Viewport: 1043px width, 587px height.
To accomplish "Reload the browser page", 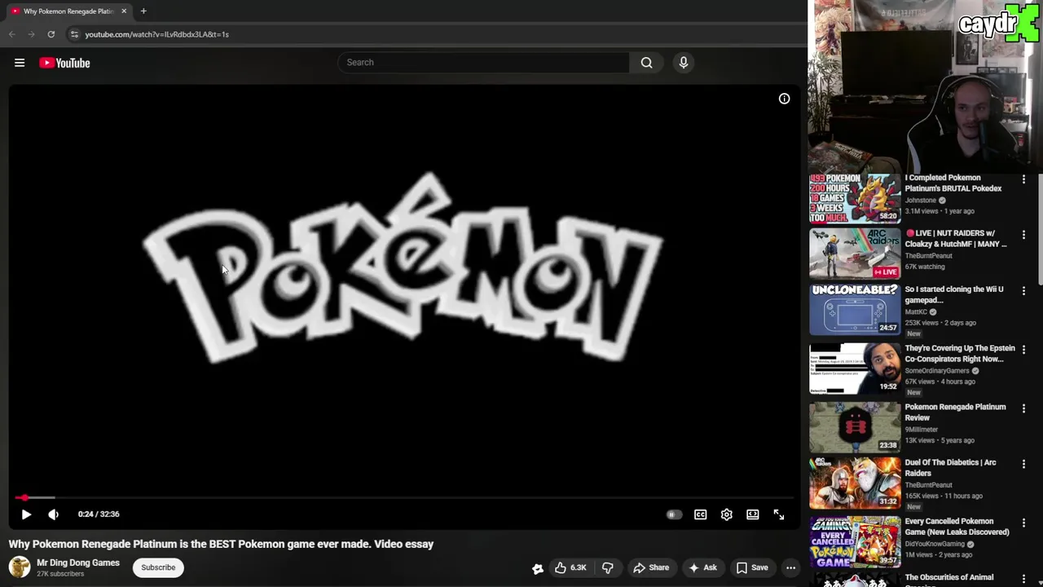I will [51, 34].
